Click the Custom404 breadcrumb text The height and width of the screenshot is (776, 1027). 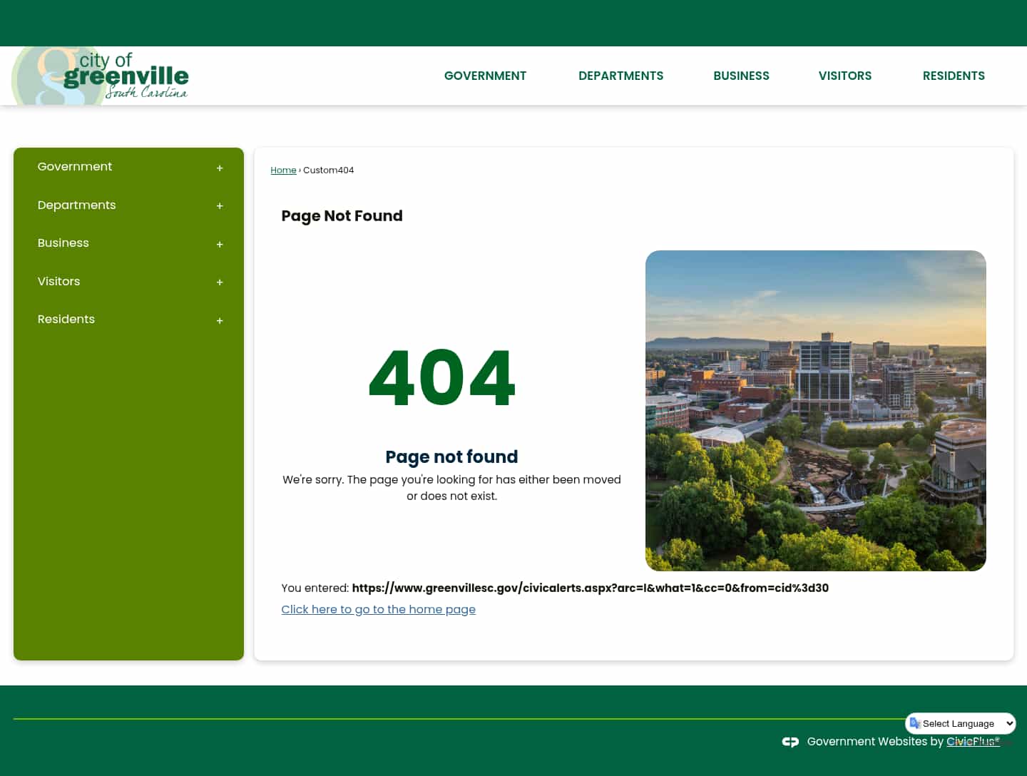point(328,170)
